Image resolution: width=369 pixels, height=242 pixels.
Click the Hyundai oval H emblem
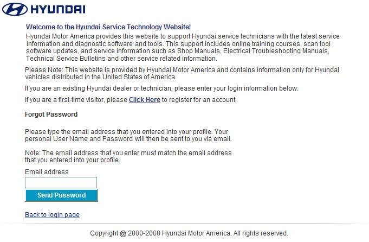[x=15, y=10]
